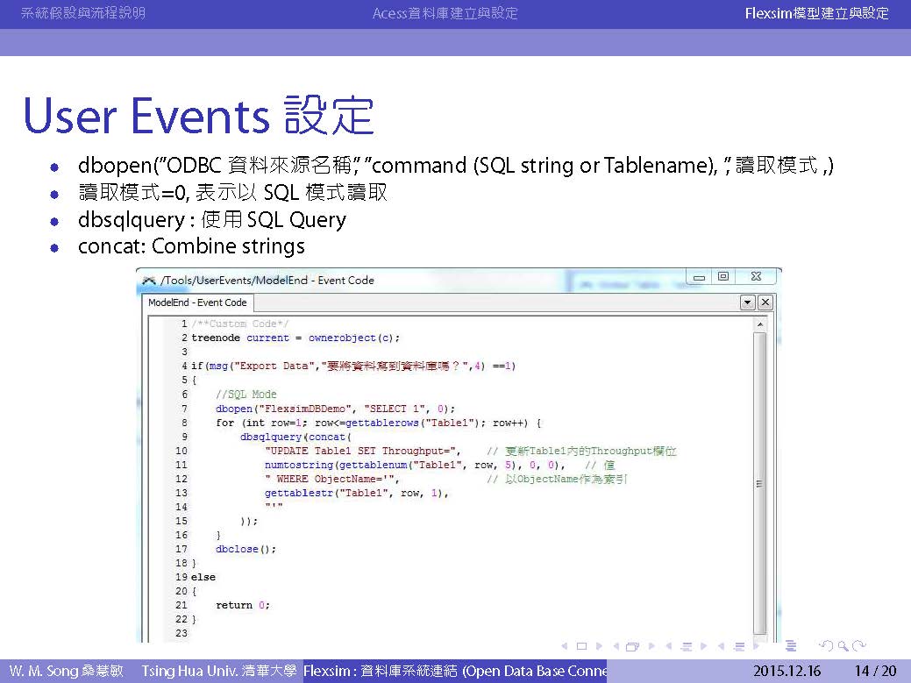The image size is (911, 683).
Task: Click the go-back curved arrow navigation icon
Action: tap(825, 647)
